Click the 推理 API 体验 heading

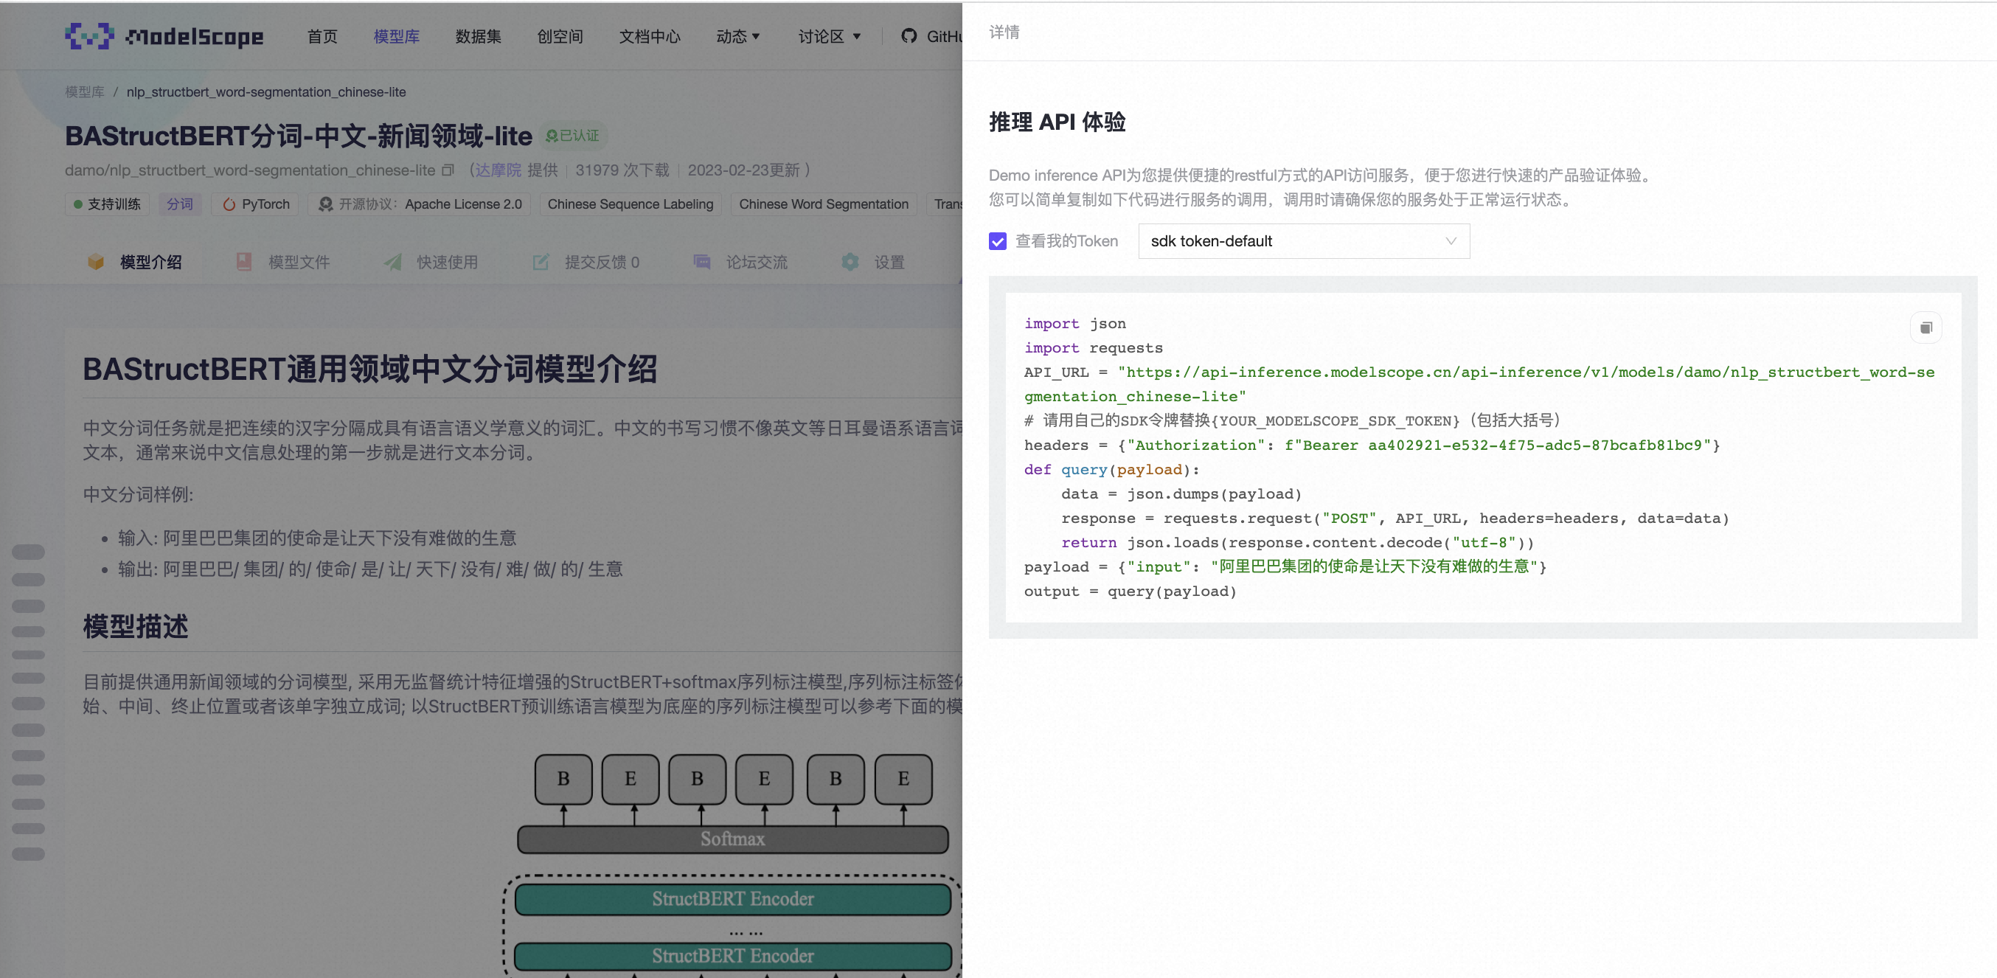click(1057, 122)
